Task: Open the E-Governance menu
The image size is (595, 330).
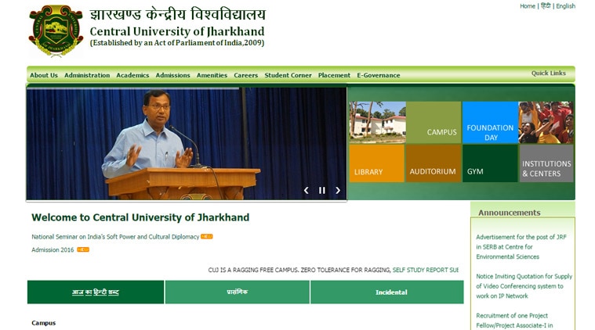Action: [x=379, y=75]
